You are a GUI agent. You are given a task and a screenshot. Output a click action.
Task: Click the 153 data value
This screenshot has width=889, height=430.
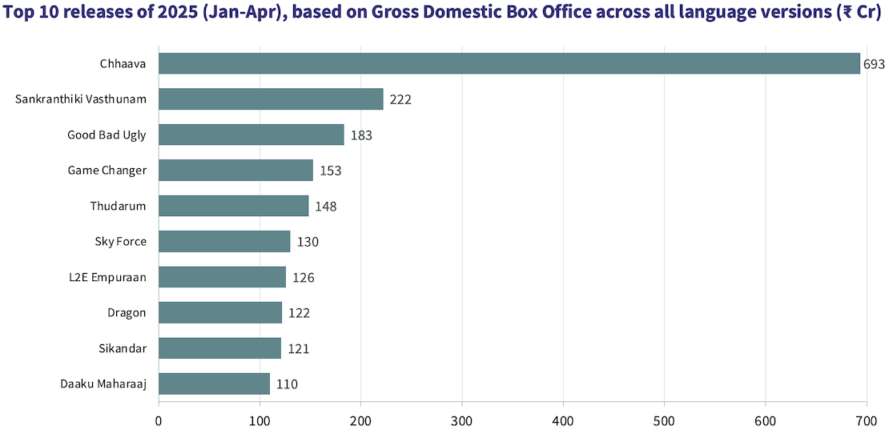pos(331,171)
